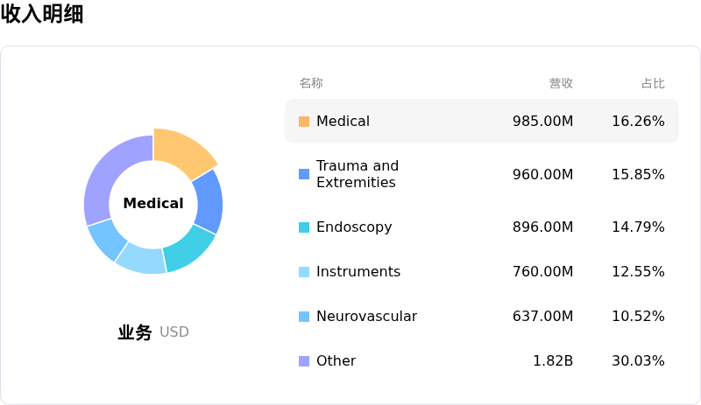Click the Neurovascular row label
This screenshot has height=405, width=701.
point(366,317)
